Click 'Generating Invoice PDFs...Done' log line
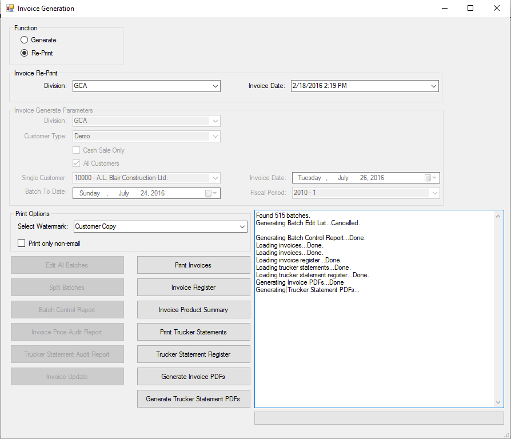This screenshot has width=511, height=439. pos(300,282)
